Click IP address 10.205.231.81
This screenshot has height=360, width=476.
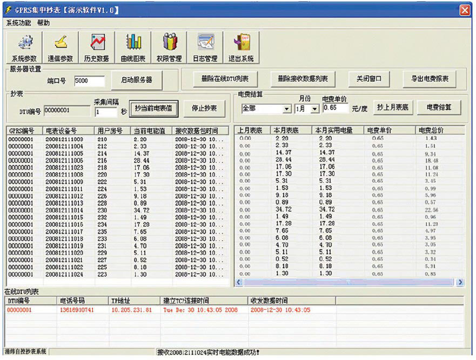[x=131, y=310]
